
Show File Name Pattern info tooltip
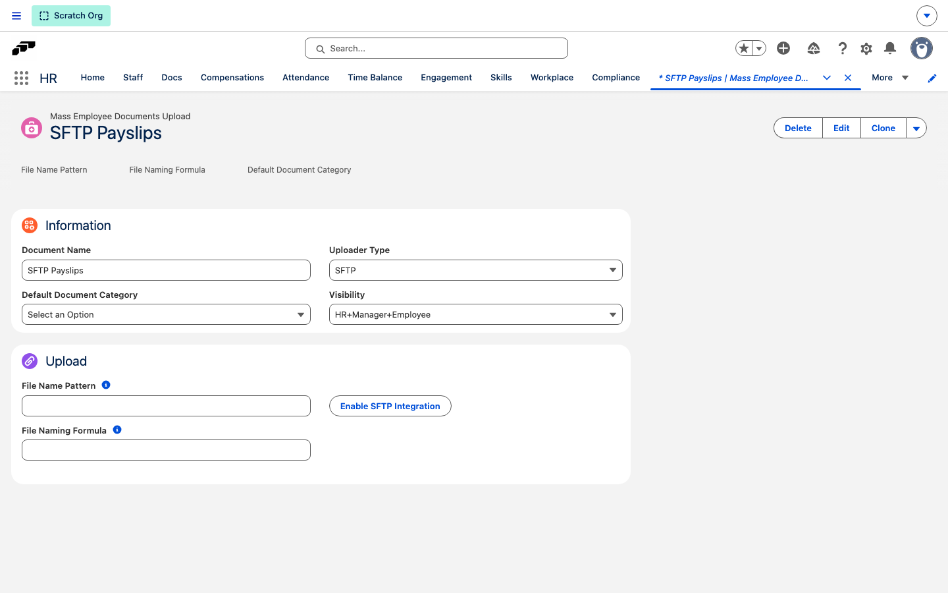click(x=106, y=385)
